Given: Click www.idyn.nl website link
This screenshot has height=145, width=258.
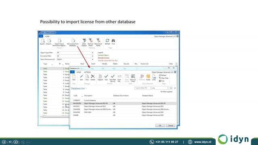Looking at the screenshot, I should [202, 142].
